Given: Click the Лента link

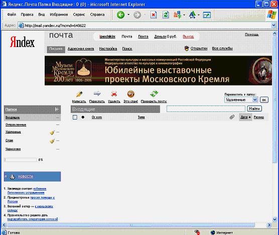Looking at the screenshot, I should pyautogui.click(x=143, y=36).
